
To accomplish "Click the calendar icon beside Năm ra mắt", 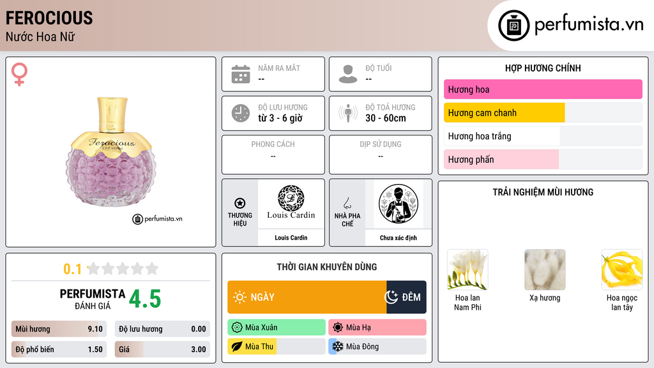I will click(x=241, y=74).
